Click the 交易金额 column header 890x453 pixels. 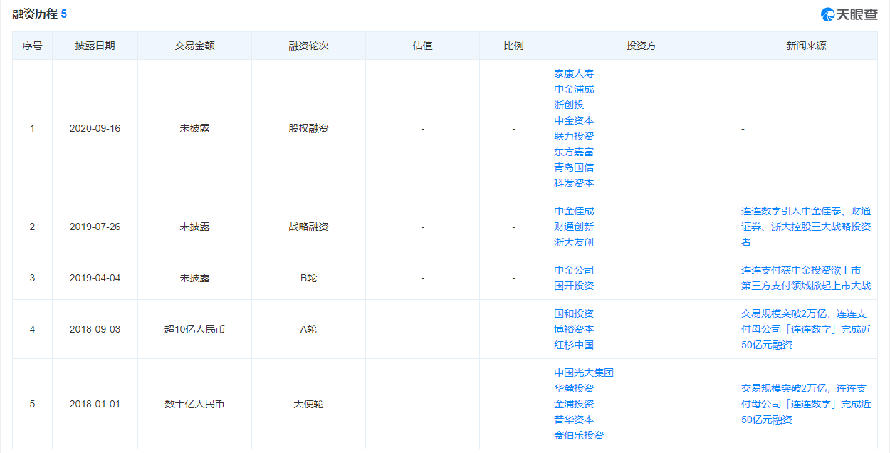[x=194, y=46]
